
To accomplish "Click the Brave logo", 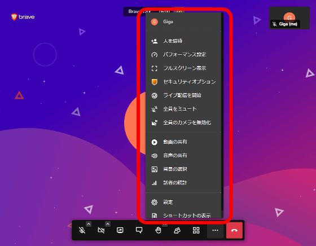I will tap(23, 17).
